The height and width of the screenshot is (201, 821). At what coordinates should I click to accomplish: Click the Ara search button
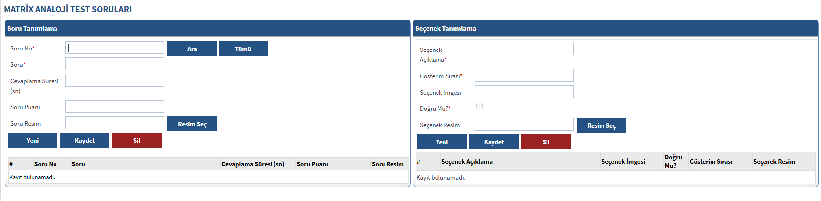192,49
